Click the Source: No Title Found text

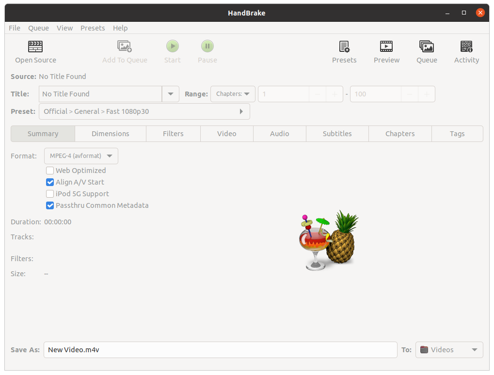pos(48,77)
